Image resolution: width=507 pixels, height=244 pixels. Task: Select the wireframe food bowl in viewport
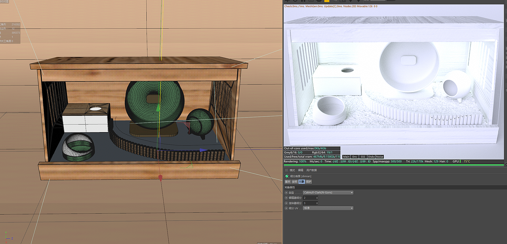click(78, 147)
